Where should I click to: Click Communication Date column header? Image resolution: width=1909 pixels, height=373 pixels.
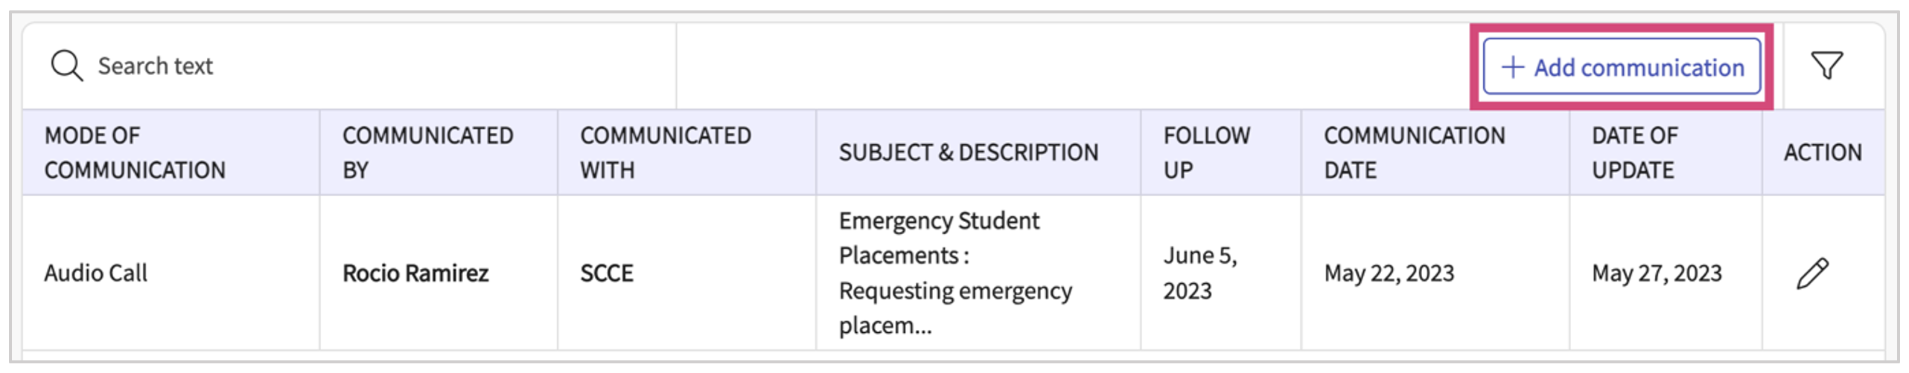pyautogui.click(x=1414, y=152)
